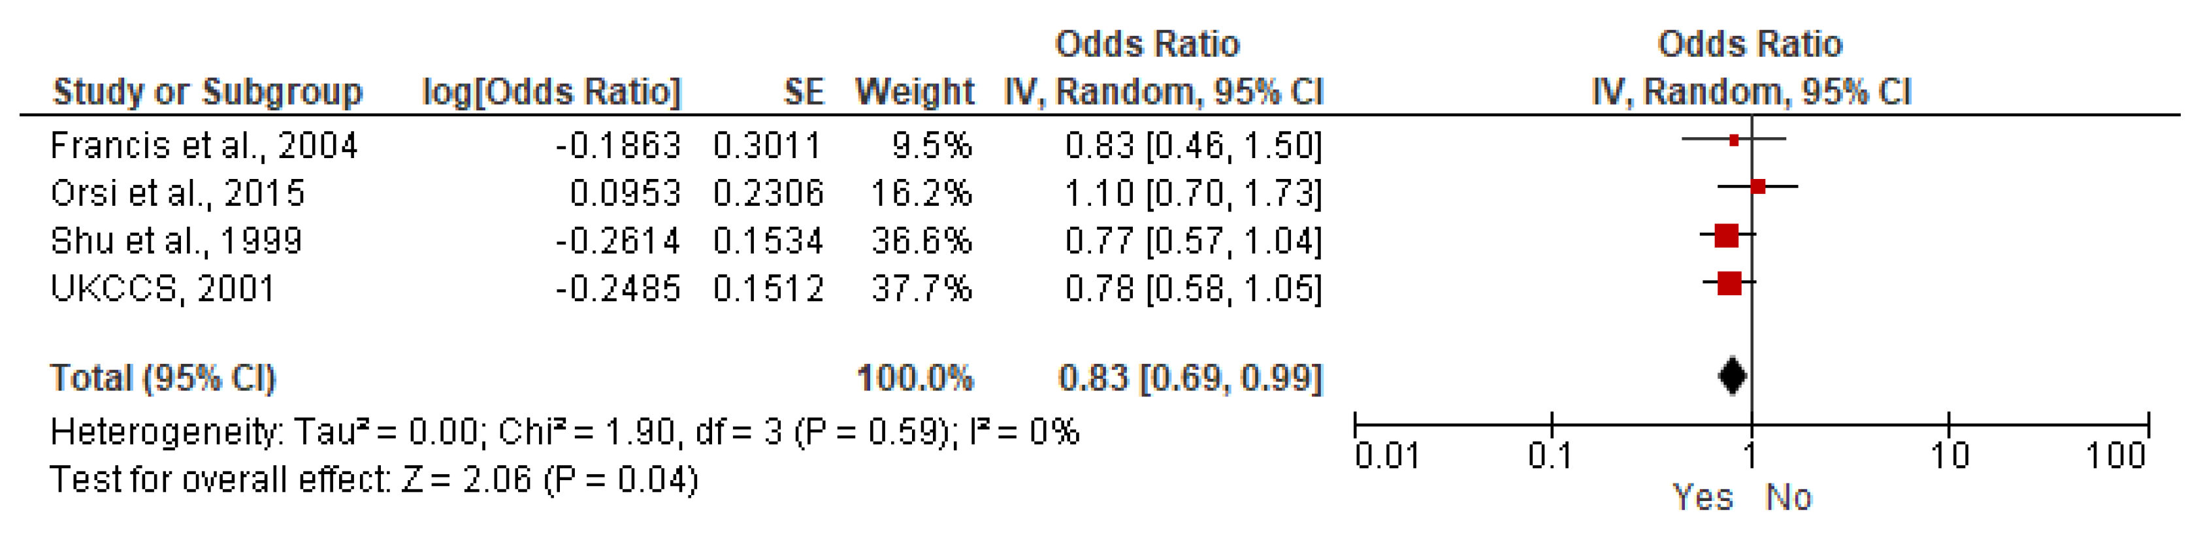Click the red square for UKCCS, 2001
This screenshot has height=533, width=2201.
[x=1729, y=283]
